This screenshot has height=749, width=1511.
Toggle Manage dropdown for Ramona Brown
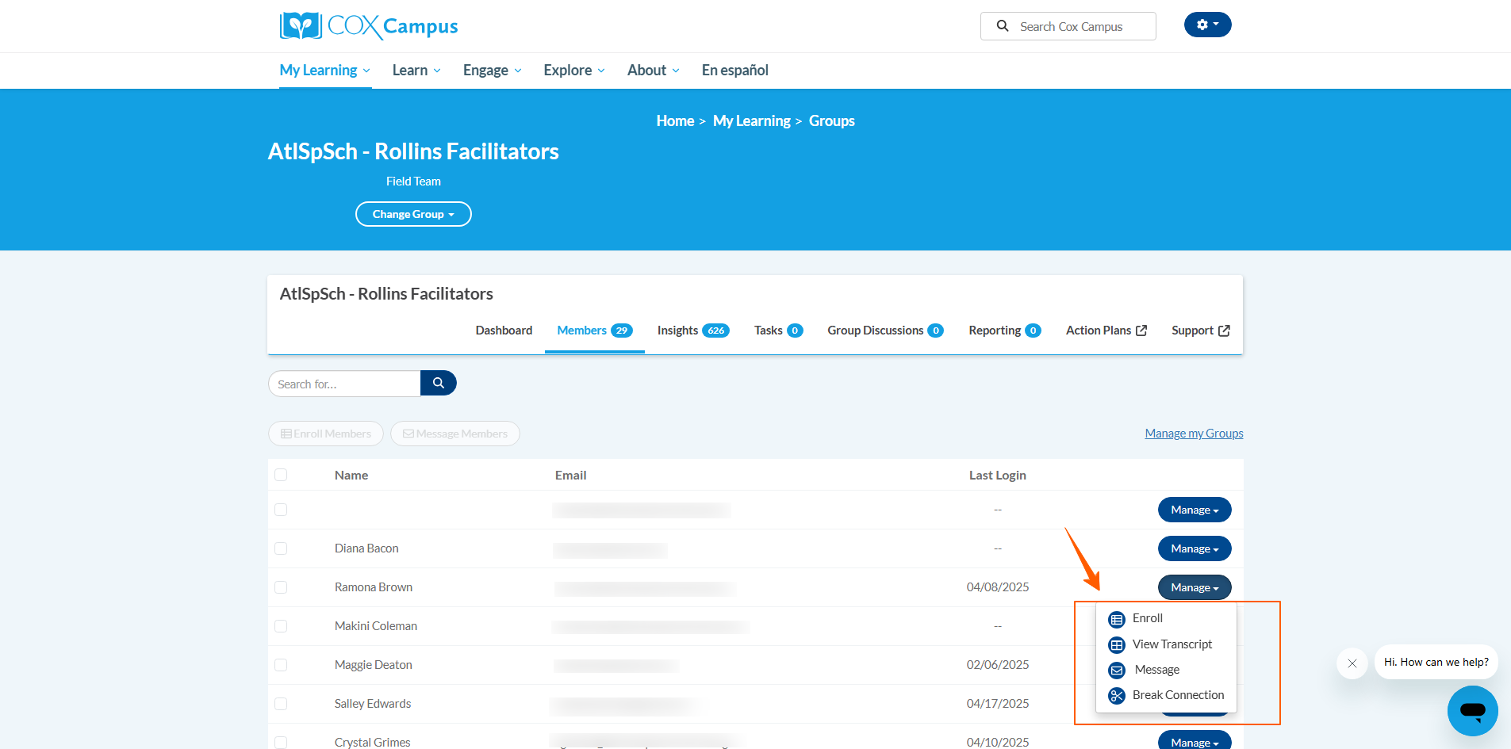click(x=1195, y=587)
